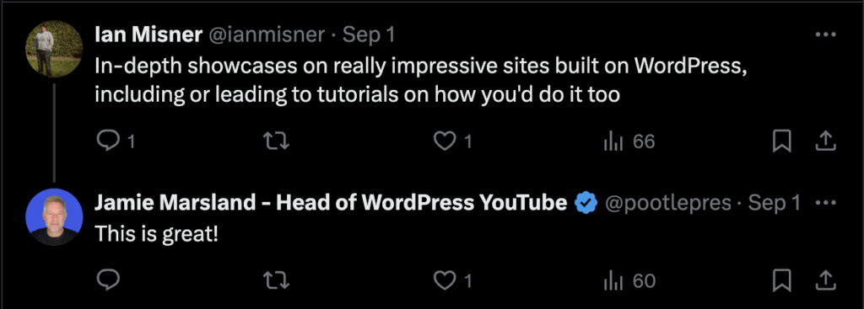The image size is (864, 309).
Task: Open more options on Jamie Marsland's reply
Action: pyautogui.click(x=825, y=204)
